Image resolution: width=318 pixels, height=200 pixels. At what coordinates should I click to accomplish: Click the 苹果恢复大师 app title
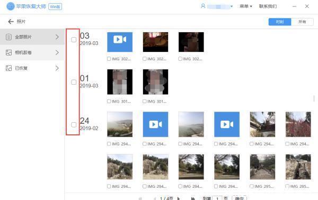[31, 6]
